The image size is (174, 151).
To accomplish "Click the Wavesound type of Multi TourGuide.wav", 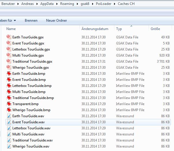I will 125,134.
